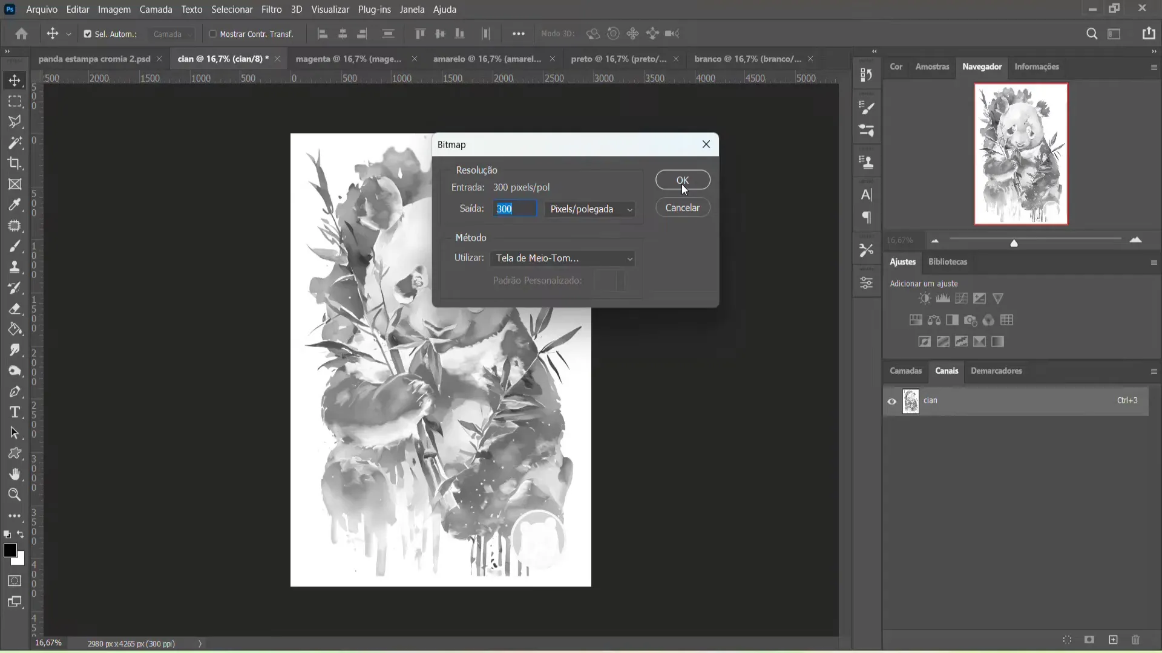Add a Curves adjustment
The width and height of the screenshot is (1162, 653).
tap(961, 298)
